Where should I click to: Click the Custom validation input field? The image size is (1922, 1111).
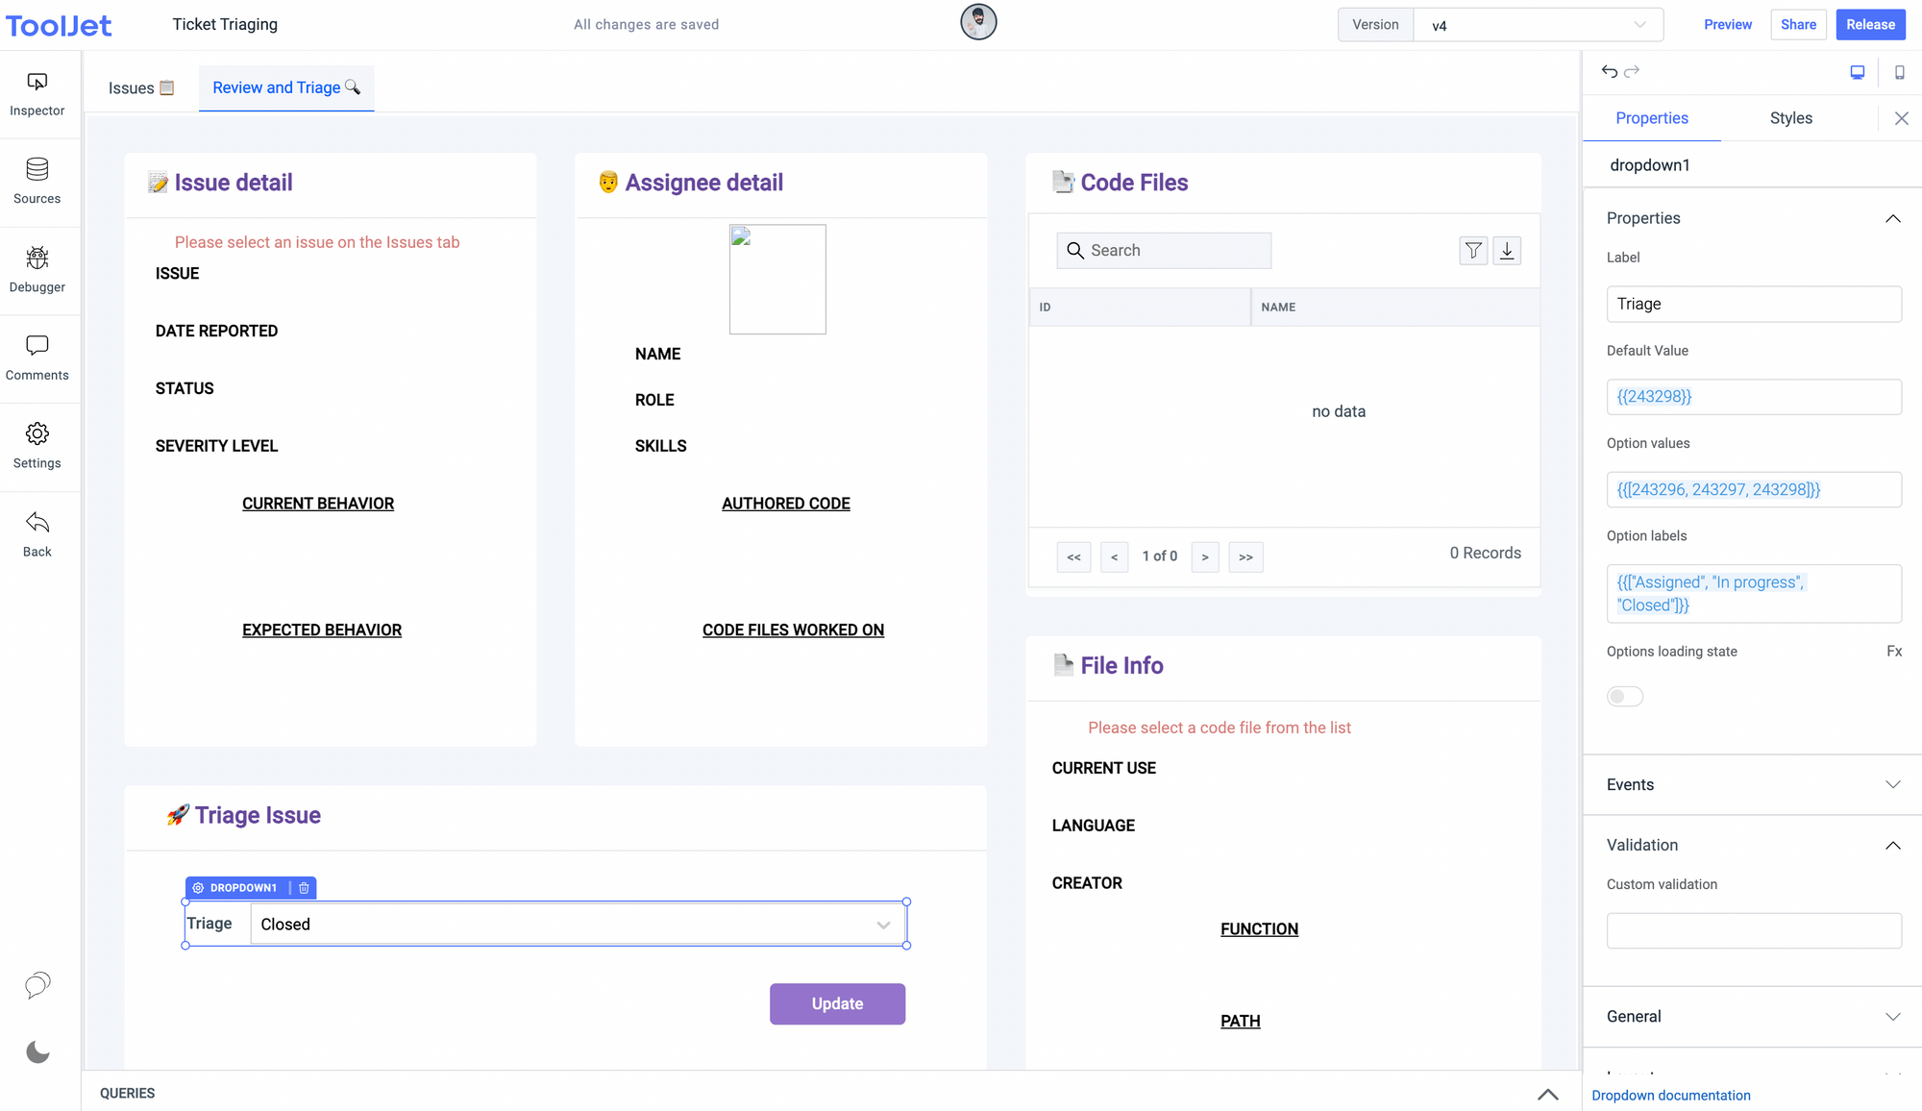(x=1753, y=930)
